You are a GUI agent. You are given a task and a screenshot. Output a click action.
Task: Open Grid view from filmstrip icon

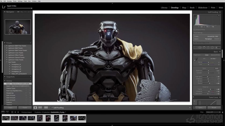12,112
